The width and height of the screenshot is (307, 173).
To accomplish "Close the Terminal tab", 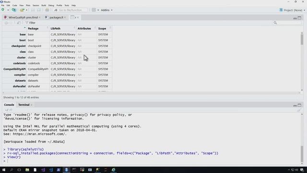I will pyautogui.click(x=32, y=105).
